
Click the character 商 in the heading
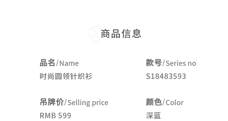pyautogui.click(x=105, y=34)
